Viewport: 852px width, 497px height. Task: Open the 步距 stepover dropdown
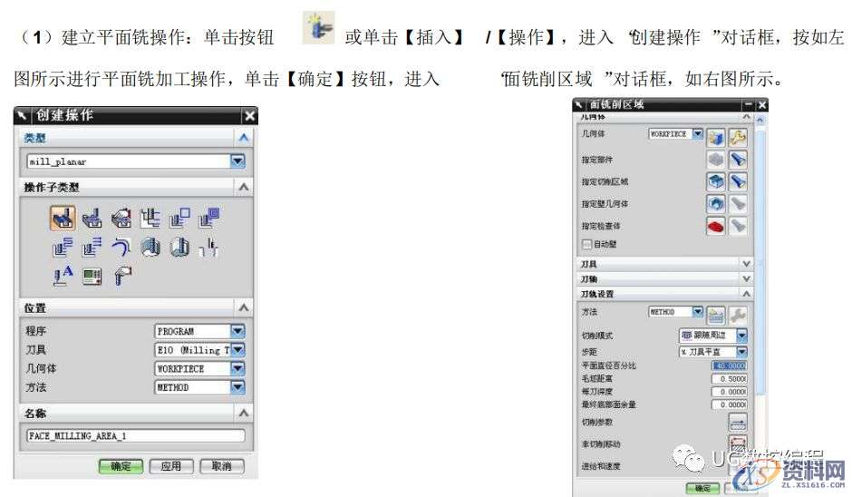pos(741,352)
